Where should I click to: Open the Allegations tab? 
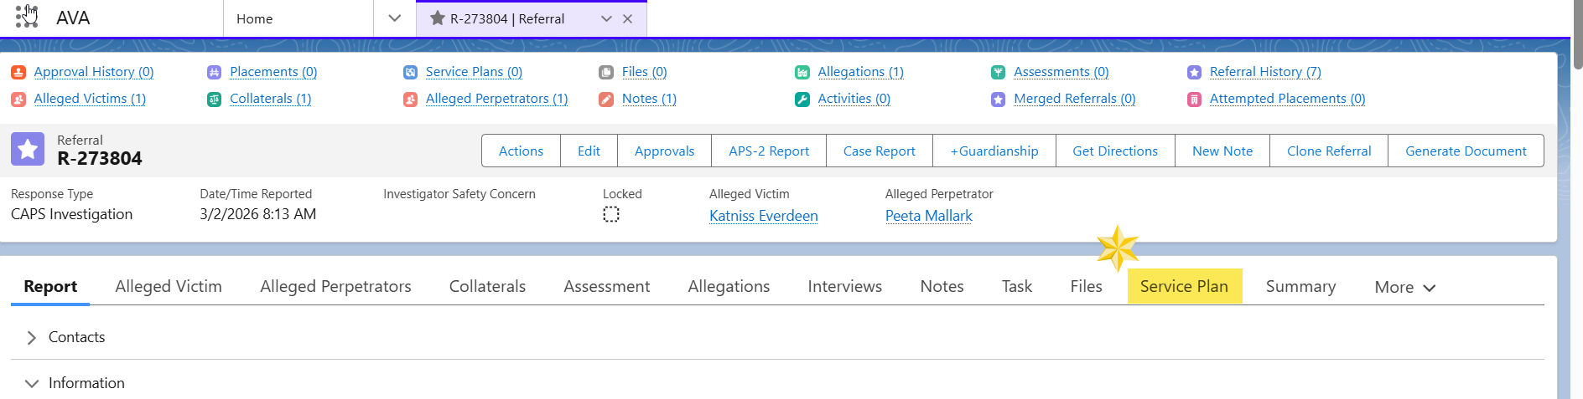pyautogui.click(x=729, y=286)
